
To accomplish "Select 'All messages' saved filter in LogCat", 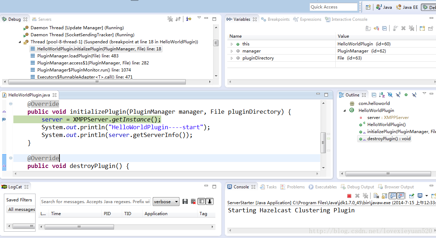I will point(21,209).
